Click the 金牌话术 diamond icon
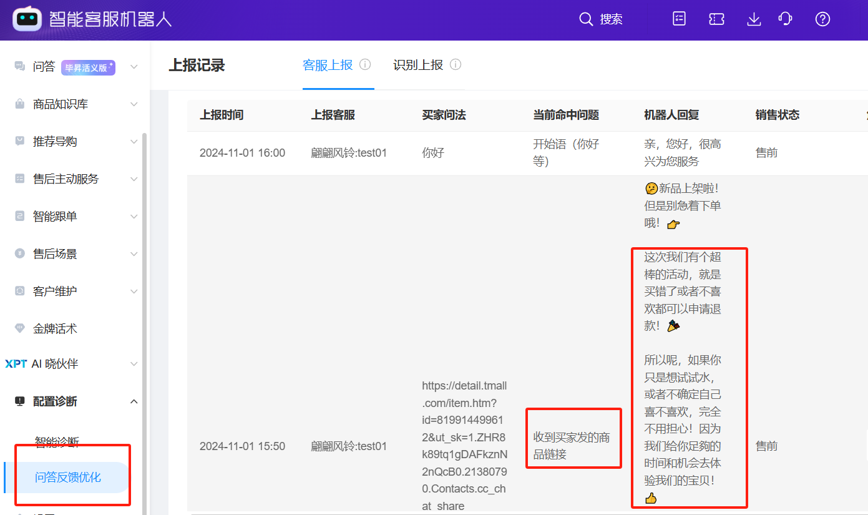Screen dimensions: 868x515 coord(20,328)
